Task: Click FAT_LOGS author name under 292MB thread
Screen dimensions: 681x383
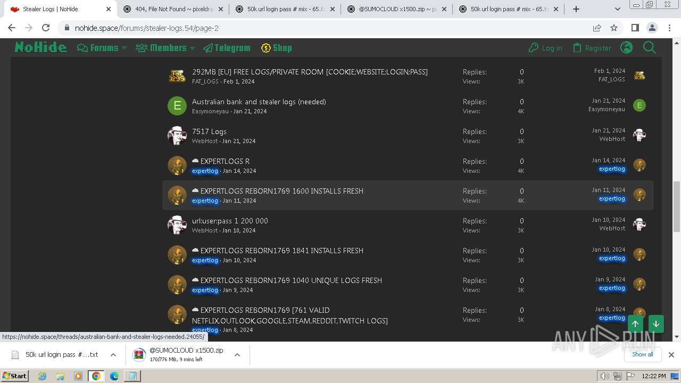Action: pyautogui.click(x=205, y=81)
